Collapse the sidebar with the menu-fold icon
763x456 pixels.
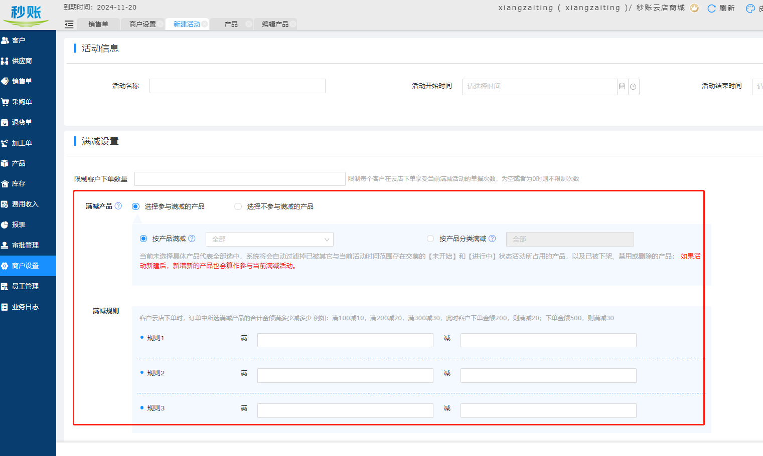(x=69, y=24)
